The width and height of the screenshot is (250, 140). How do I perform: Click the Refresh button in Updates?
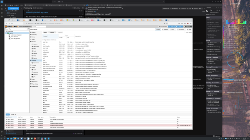click(x=45, y=32)
